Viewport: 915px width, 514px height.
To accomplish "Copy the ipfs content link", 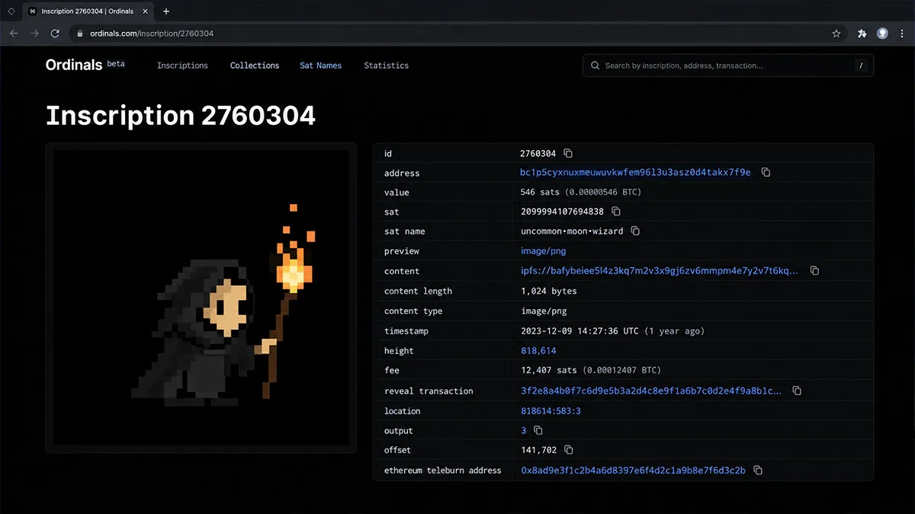I will 814,271.
